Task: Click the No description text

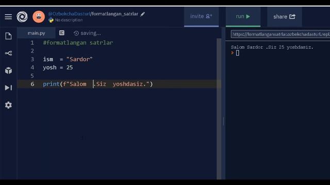Action: (69, 20)
